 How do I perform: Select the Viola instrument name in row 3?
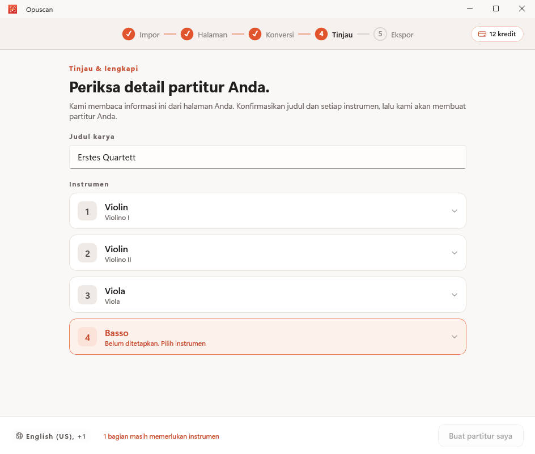point(115,291)
